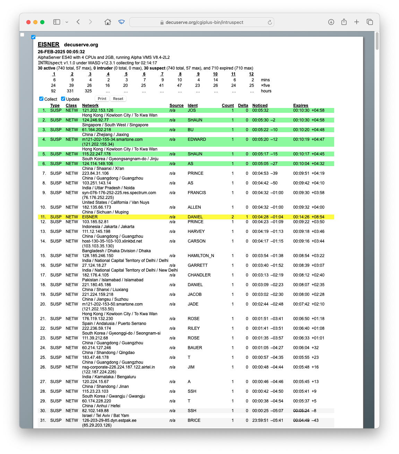Sort by the Noticed column header
Viewport: 399px width, 454px height.
pyautogui.click(x=260, y=106)
